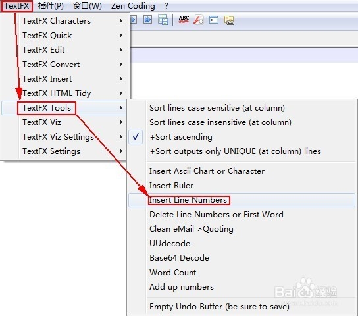Expand TextFX Edit submenu arrow
The height and width of the screenshot is (316, 358).
[121, 50]
